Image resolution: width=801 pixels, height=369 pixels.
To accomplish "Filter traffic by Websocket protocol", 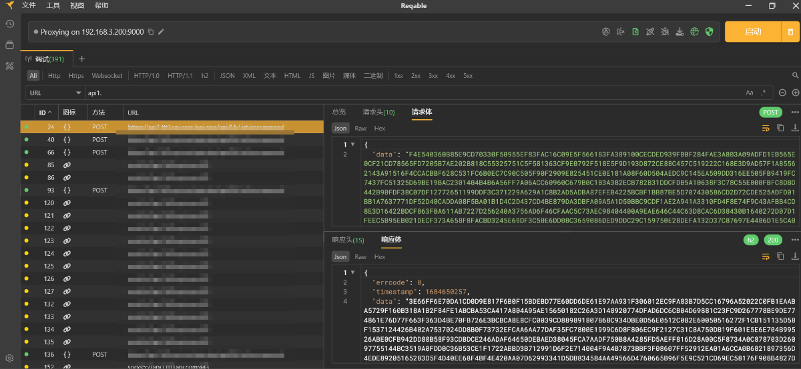I will [107, 76].
